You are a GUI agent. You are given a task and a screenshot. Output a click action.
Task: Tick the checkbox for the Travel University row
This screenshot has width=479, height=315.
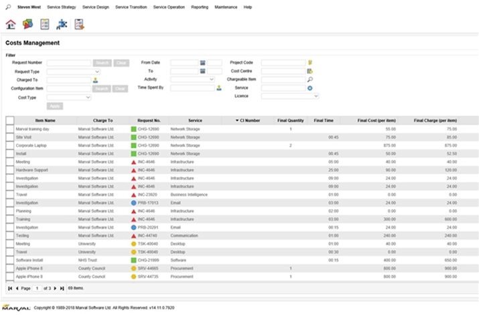(10, 252)
